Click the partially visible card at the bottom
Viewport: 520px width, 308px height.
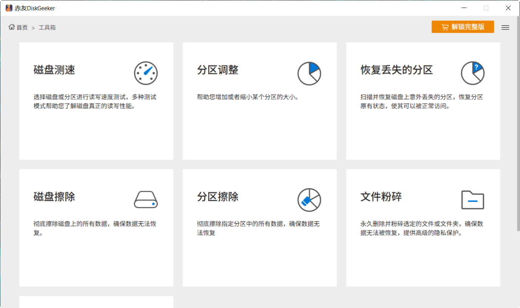[x=96, y=303]
